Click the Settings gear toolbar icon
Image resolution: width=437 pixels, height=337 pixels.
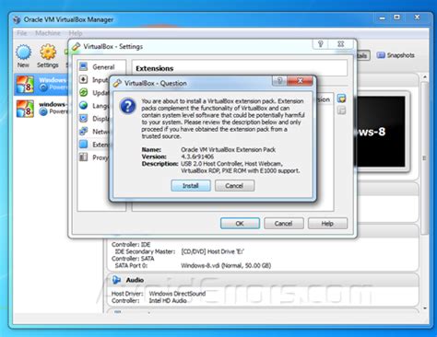(x=48, y=56)
